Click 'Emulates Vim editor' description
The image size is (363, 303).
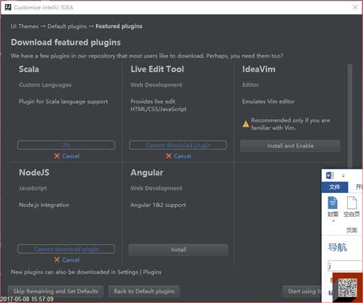pyautogui.click(x=269, y=101)
